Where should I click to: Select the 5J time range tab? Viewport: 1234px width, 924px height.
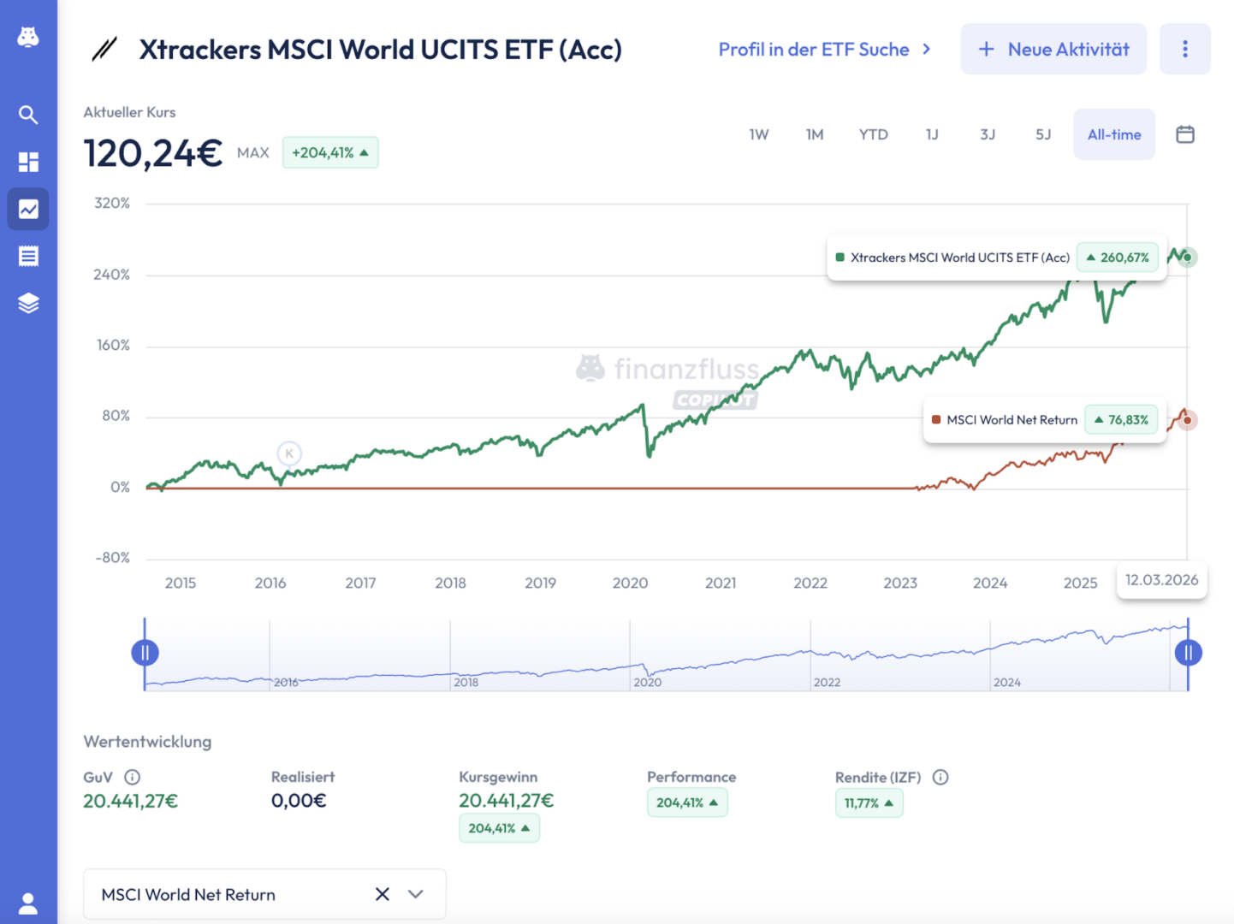click(1043, 134)
